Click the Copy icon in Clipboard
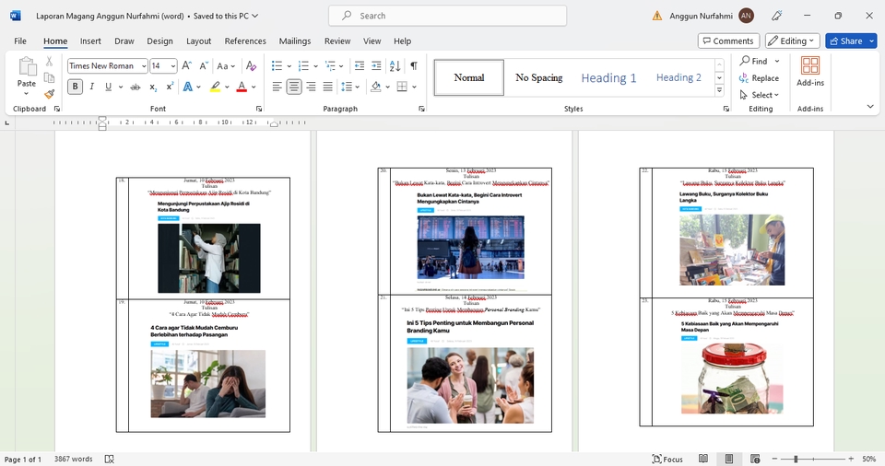The width and height of the screenshot is (885, 466). (x=49, y=78)
